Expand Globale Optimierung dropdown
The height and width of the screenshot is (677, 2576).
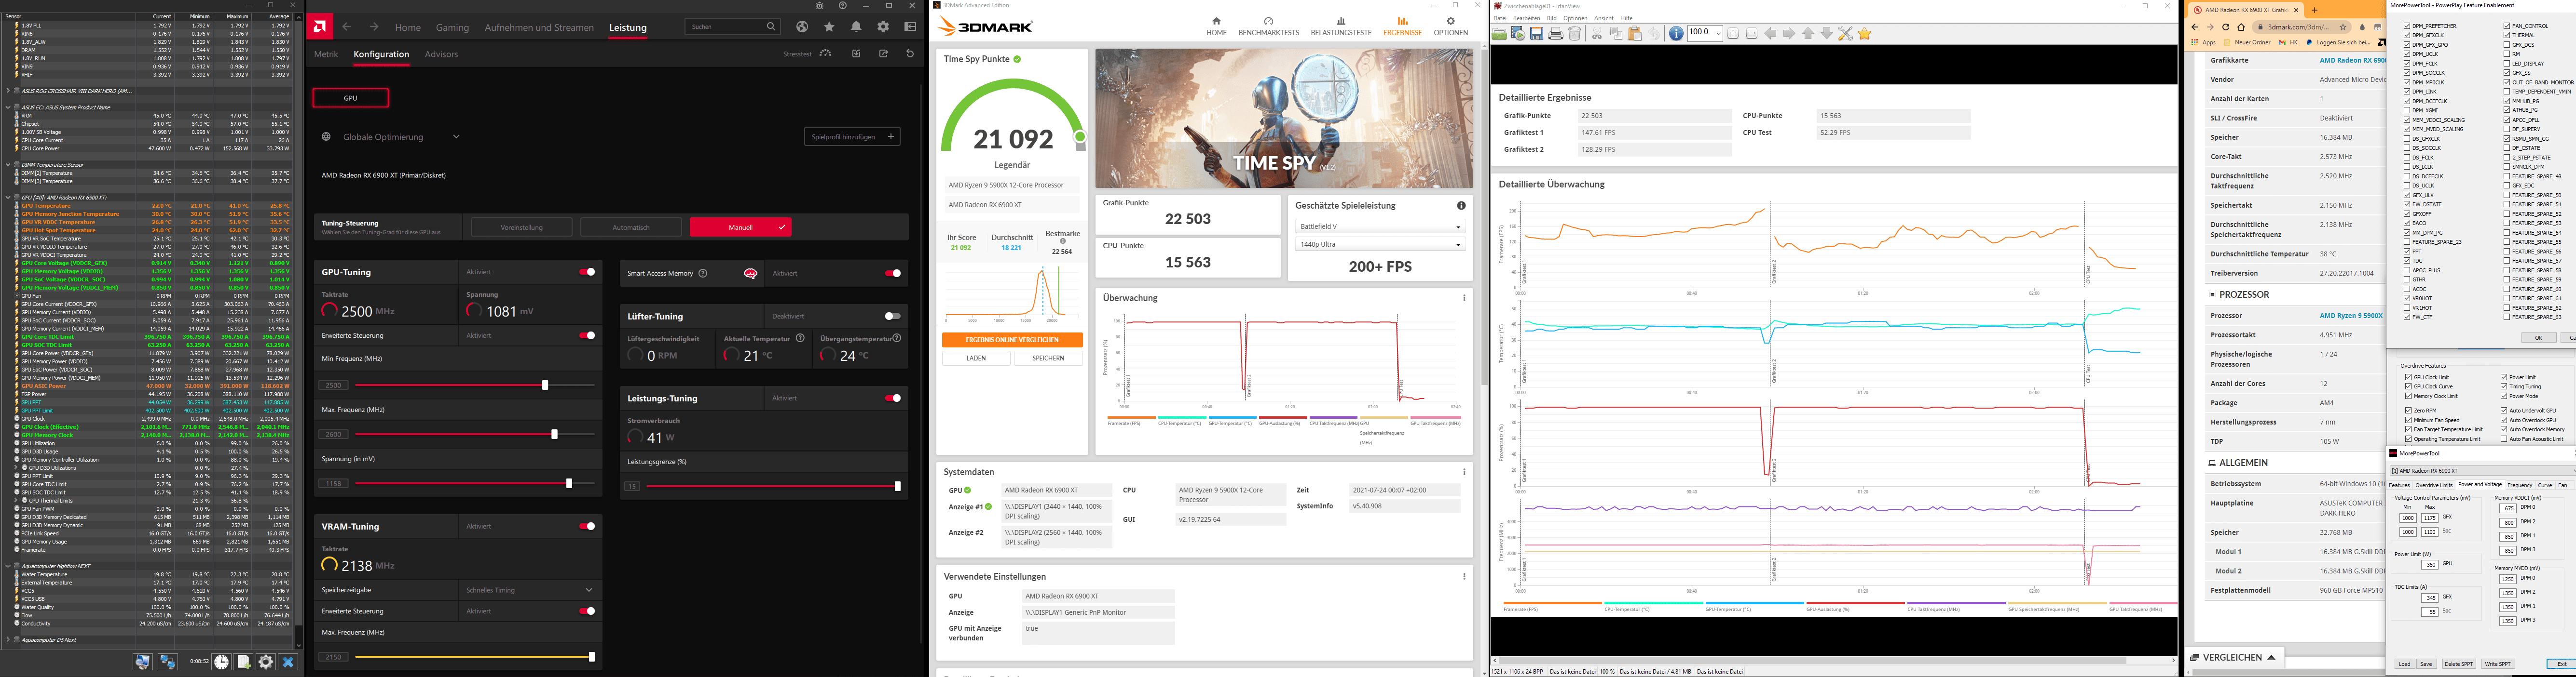click(x=456, y=137)
